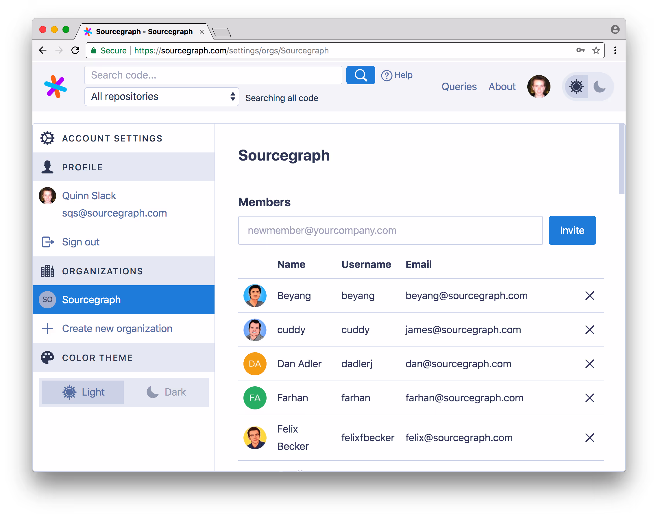Click the Color Theme palette icon
The width and height of the screenshot is (658, 518).
click(47, 357)
